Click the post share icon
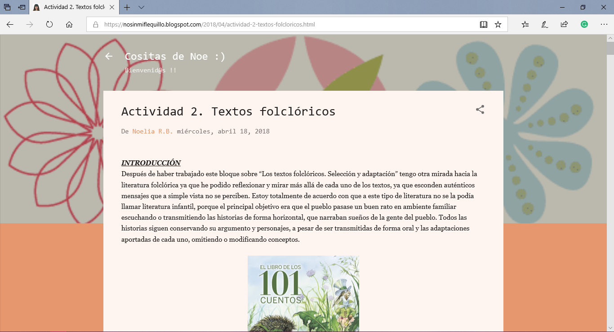This screenshot has width=614, height=332. point(480,110)
